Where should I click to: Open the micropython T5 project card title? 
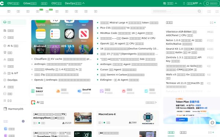coord(50,116)
